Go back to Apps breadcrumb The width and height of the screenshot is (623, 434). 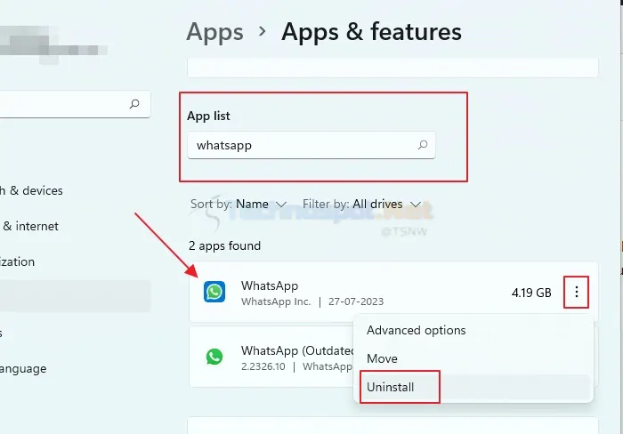pyautogui.click(x=214, y=32)
